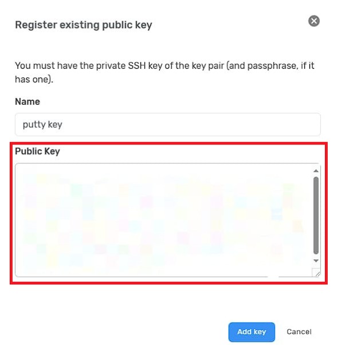Click the Public Key scrollbar down arrow
This screenshot has width=345, height=345.
point(316,261)
